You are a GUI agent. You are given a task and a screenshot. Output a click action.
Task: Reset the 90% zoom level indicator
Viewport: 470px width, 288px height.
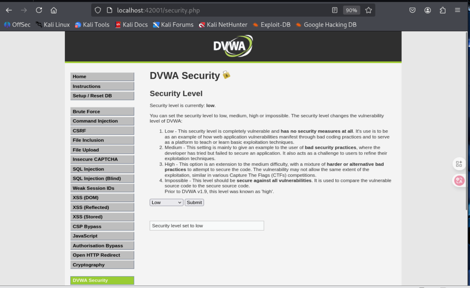tap(351, 10)
